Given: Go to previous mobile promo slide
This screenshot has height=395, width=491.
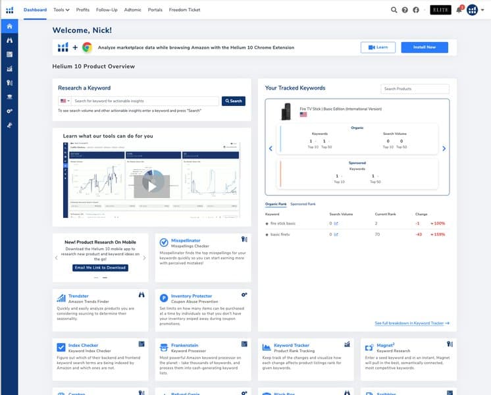Looking at the screenshot, I should (57, 258).
